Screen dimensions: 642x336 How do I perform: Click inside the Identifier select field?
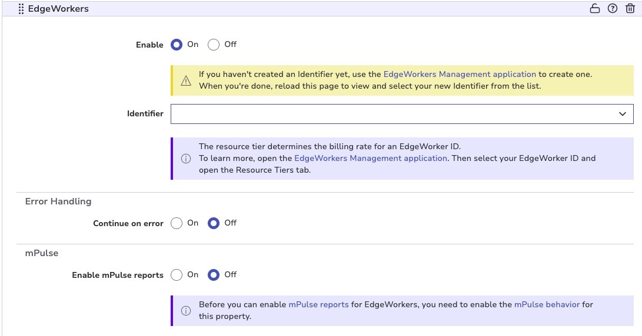[388, 114]
